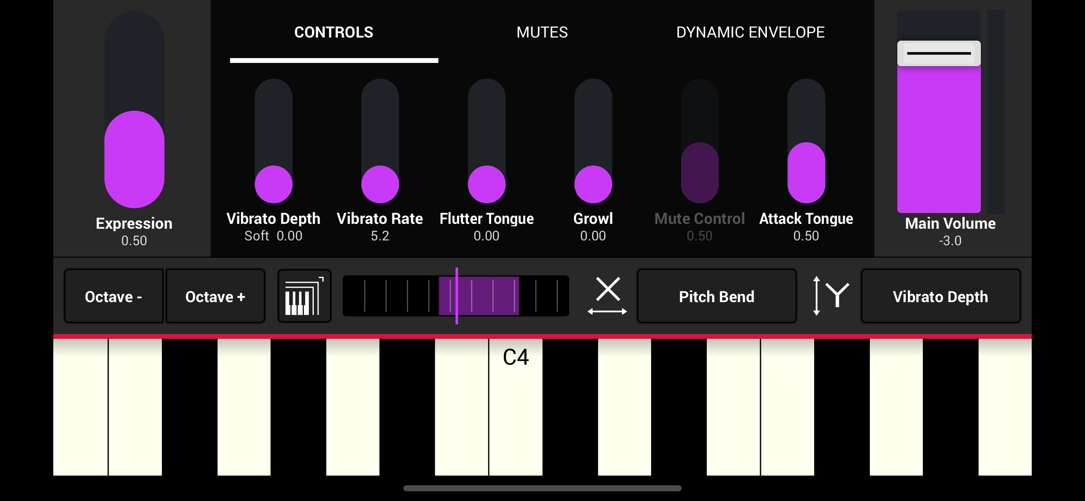
Task: Click the Main Volume fader handle
Action: tap(939, 54)
